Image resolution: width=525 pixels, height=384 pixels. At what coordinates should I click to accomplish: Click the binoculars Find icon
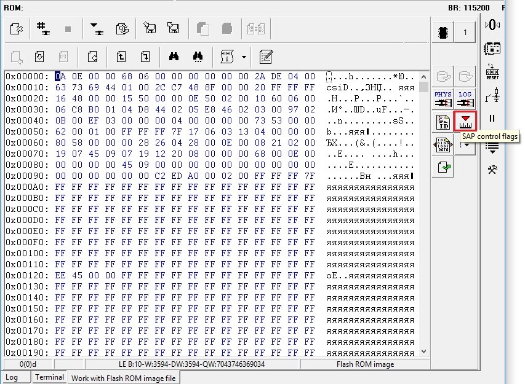[174, 57]
